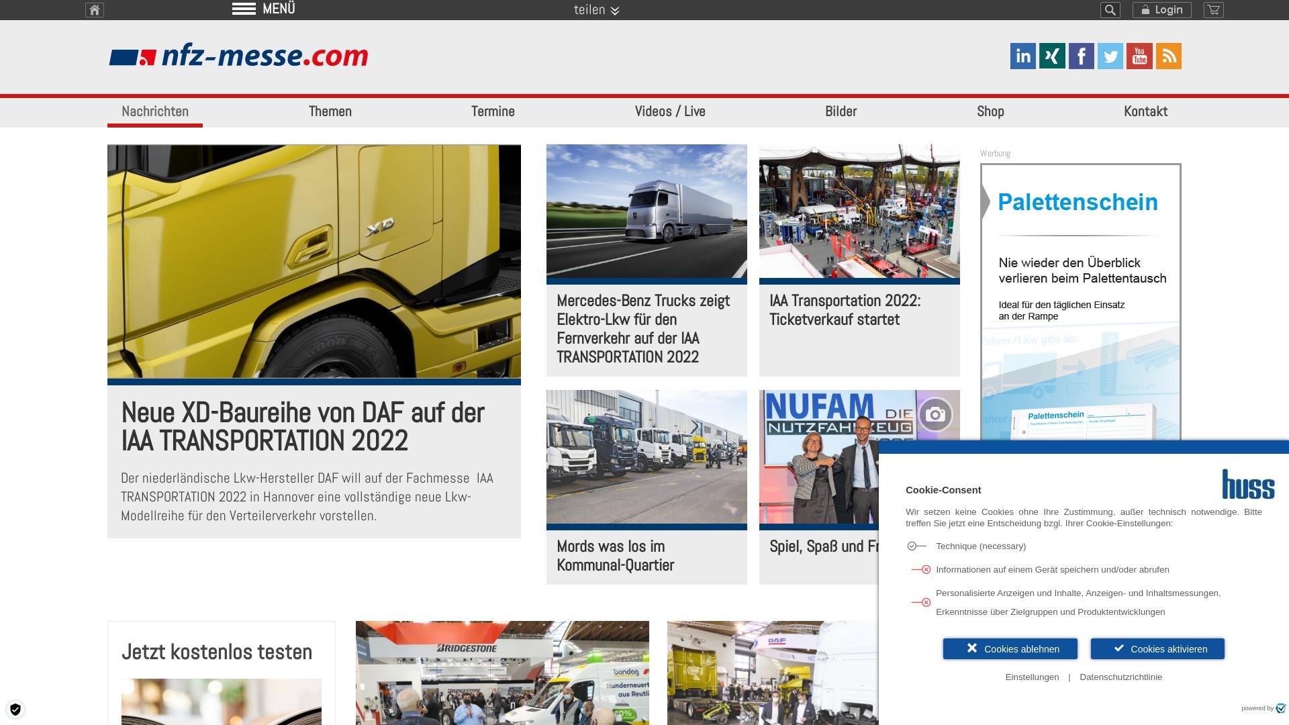Open the Twitter feed icon
Viewport: 1289px width, 725px height.
[1110, 56]
